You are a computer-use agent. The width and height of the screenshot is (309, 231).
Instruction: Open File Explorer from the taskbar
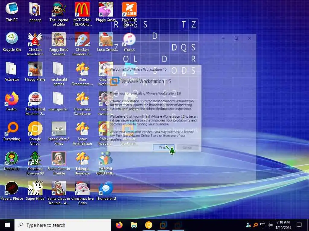click(134, 225)
